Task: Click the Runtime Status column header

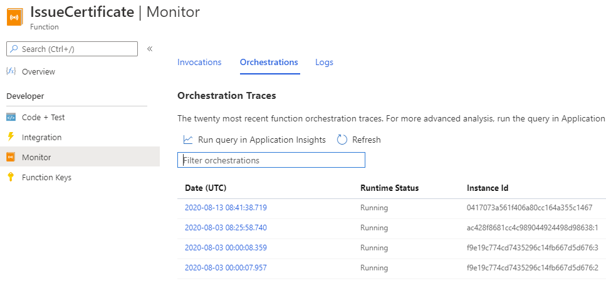Action: tap(389, 188)
